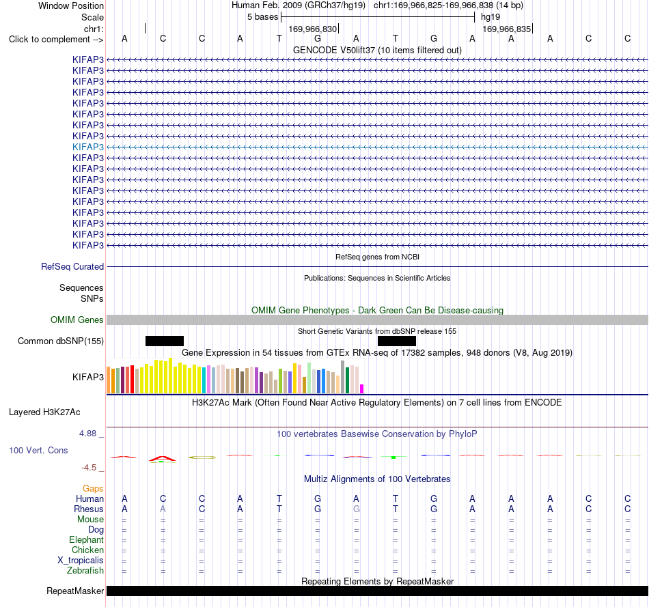The height and width of the screenshot is (607, 649).
Task: Click the chr1:169,966,825-169,966,838 (14 bp) window position text
Action: [x=448, y=5]
